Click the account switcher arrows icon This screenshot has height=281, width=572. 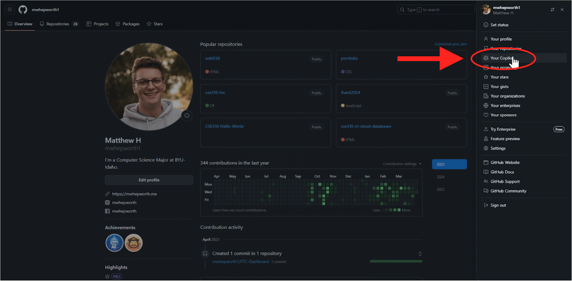point(552,10)
